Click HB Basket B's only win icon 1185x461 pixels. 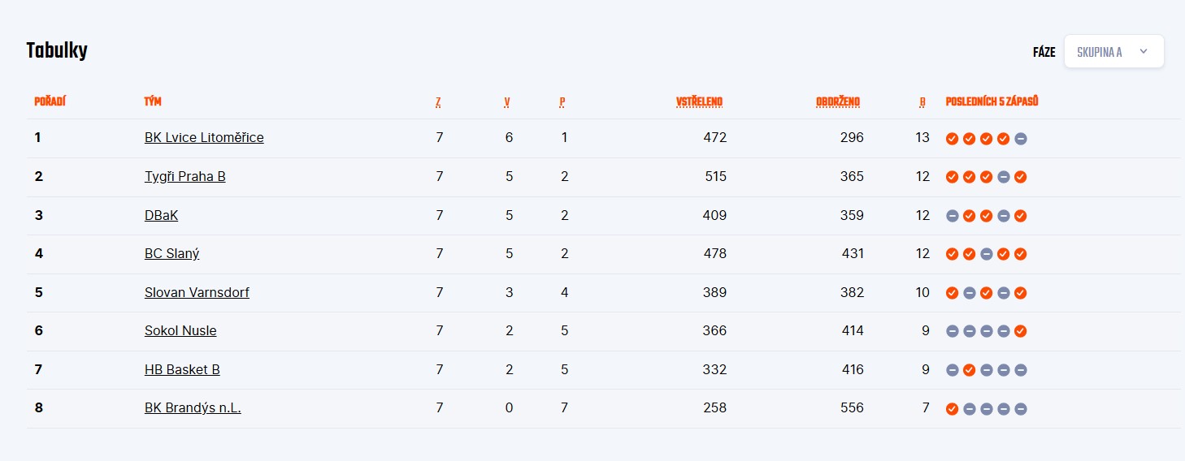point(969,370)
